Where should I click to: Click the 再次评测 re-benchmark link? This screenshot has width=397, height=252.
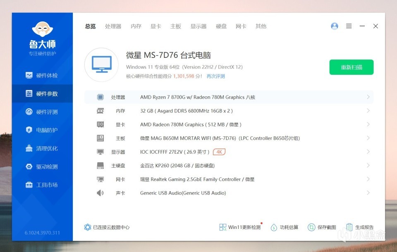pos(216,76)
